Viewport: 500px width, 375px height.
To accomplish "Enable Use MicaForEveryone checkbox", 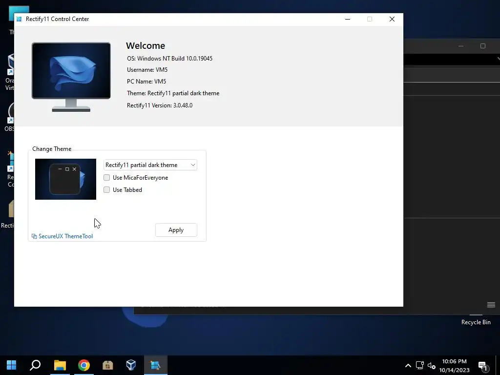I will (107, 178).
